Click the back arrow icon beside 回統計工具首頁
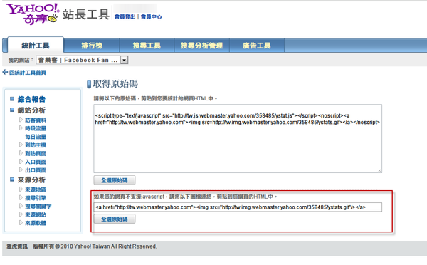Screen dimensions: 427x265 [5, 72]
